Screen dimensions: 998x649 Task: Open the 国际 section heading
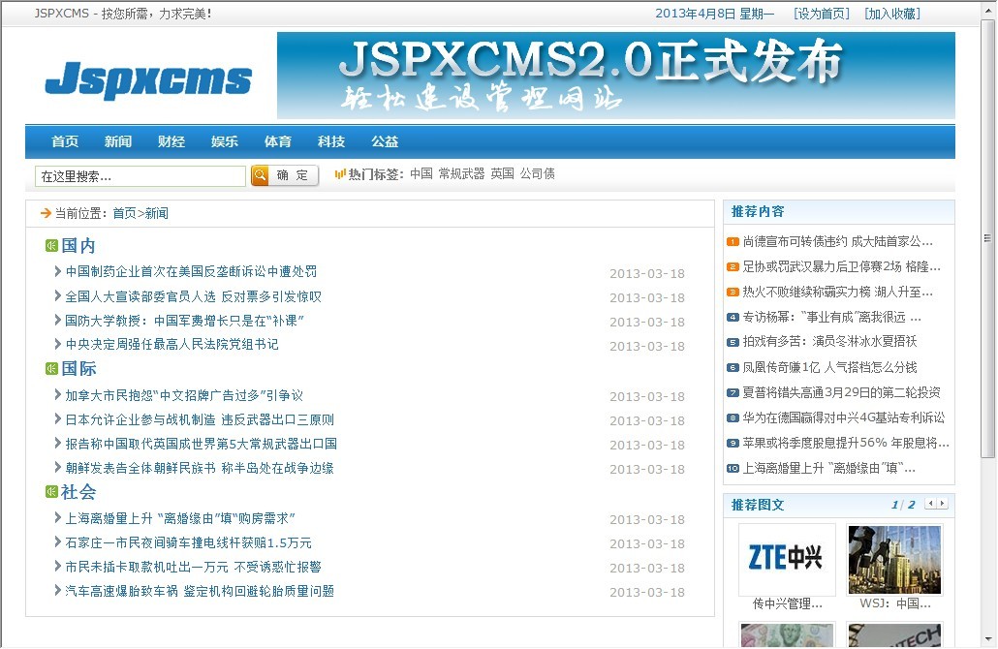(78, 368)
